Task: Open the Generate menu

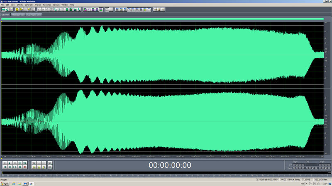Action: 29,5
